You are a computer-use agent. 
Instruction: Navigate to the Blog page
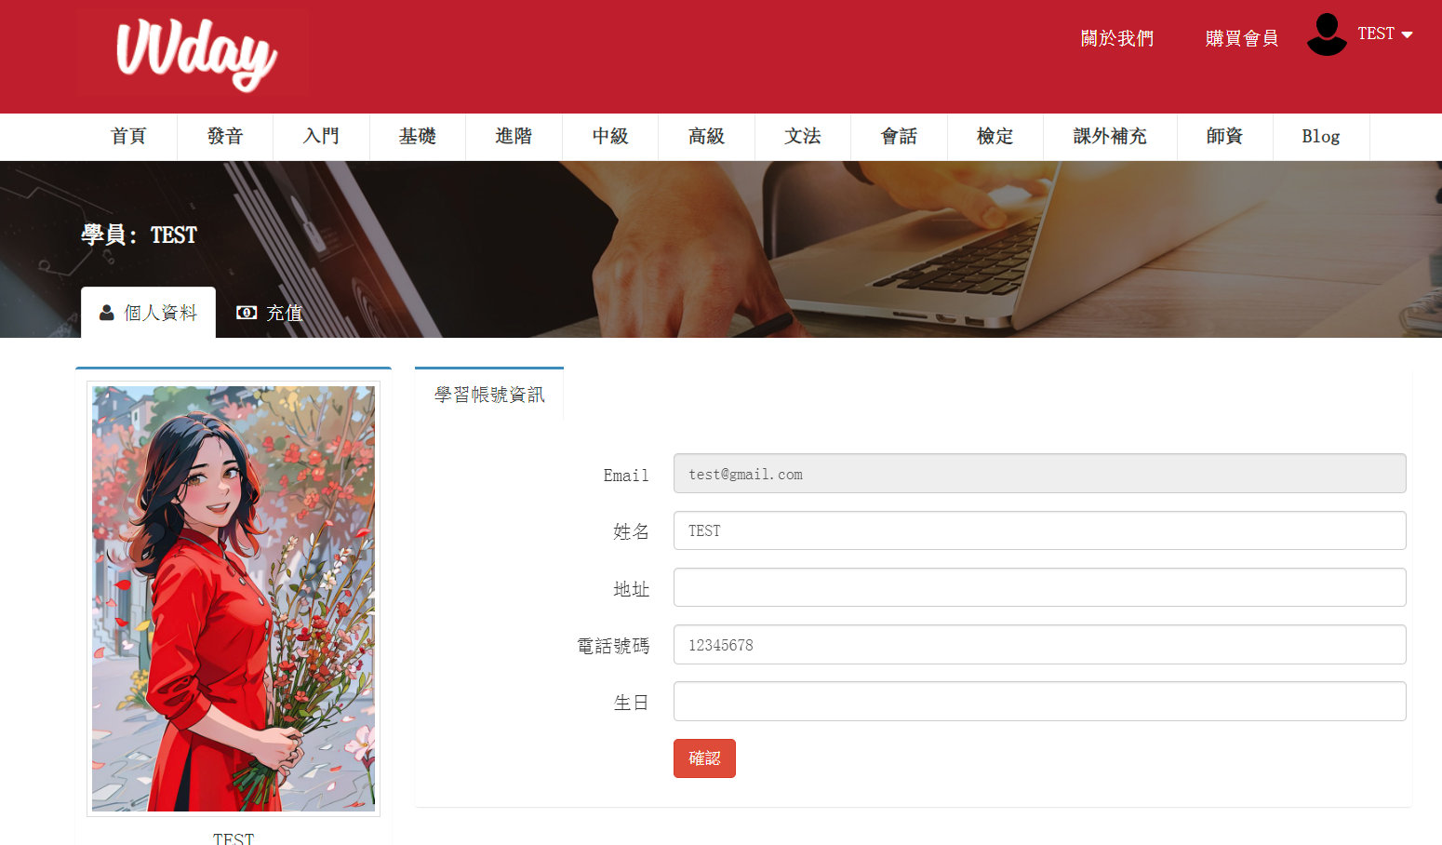coord(1320,137)
